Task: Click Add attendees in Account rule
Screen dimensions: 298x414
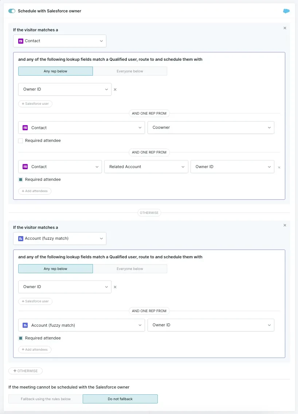Action: [35, 350]
